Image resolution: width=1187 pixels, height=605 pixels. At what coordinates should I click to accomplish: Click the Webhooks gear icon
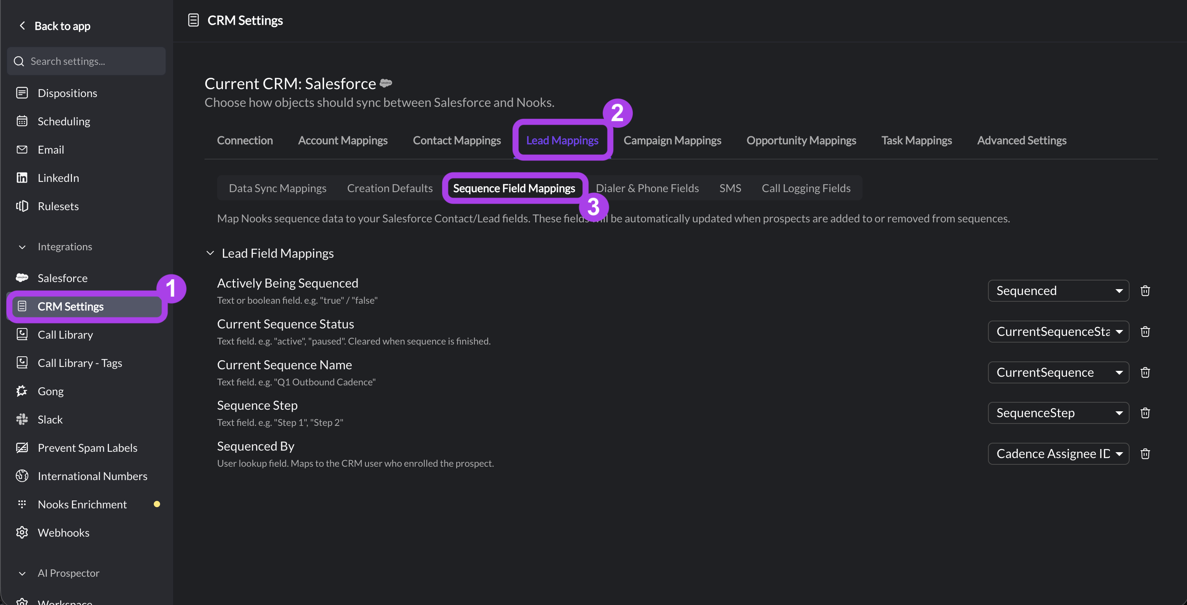coord(22,532)
